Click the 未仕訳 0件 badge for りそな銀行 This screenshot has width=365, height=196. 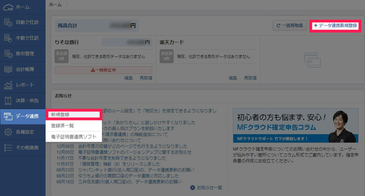[x=62, y=56]
